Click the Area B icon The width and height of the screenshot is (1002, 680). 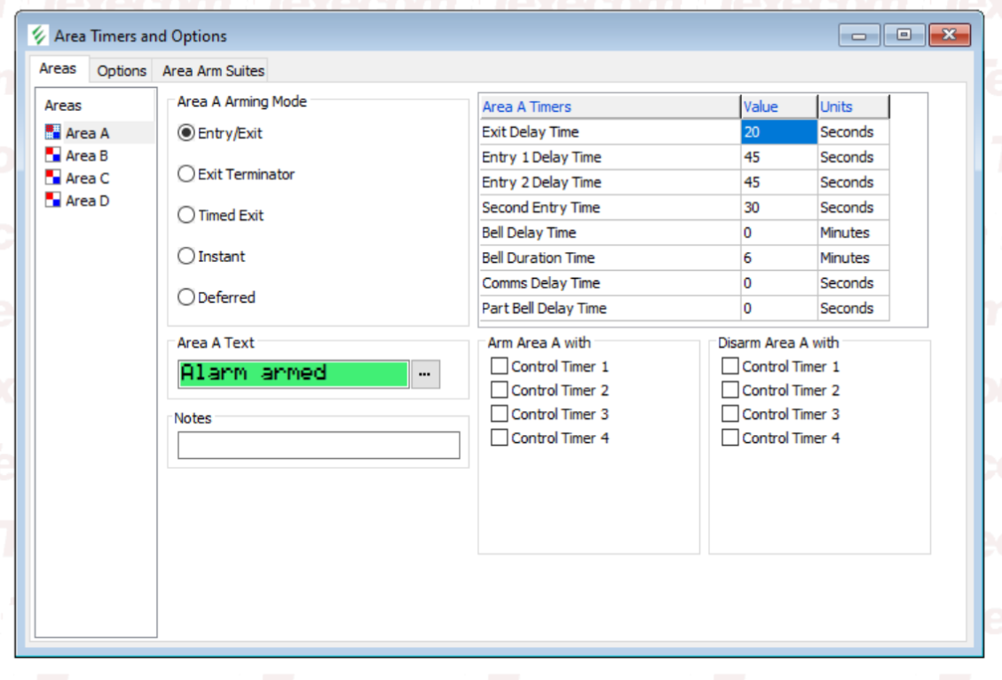(53, 155)
